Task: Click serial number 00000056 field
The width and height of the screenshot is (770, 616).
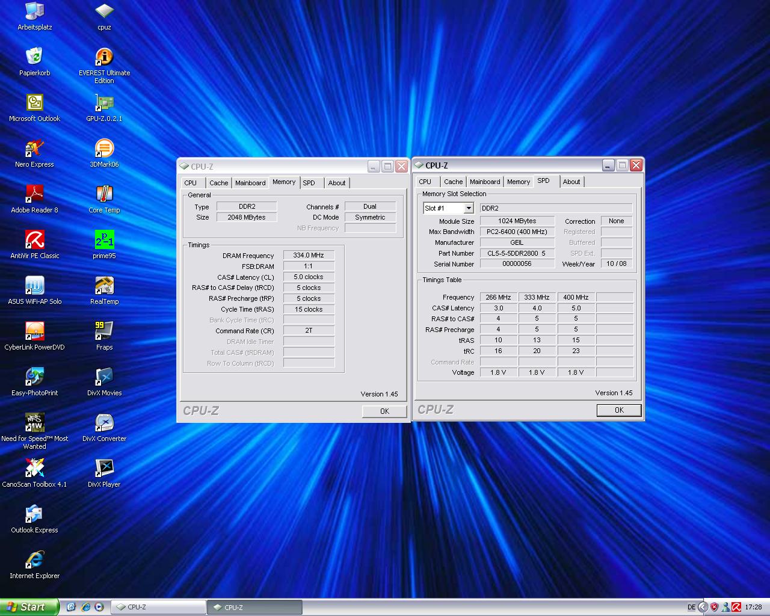Action: [x=517, y=263]
